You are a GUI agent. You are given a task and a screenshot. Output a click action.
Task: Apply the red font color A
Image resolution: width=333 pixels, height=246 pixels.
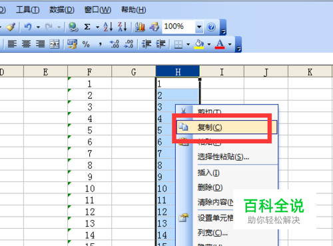[x=220, y=44]
